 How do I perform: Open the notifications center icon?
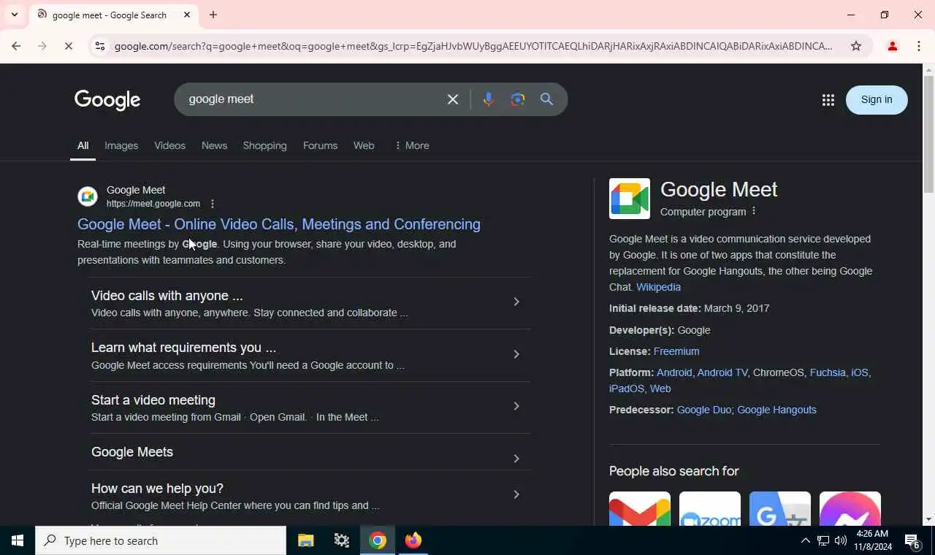tap(912, 540)
